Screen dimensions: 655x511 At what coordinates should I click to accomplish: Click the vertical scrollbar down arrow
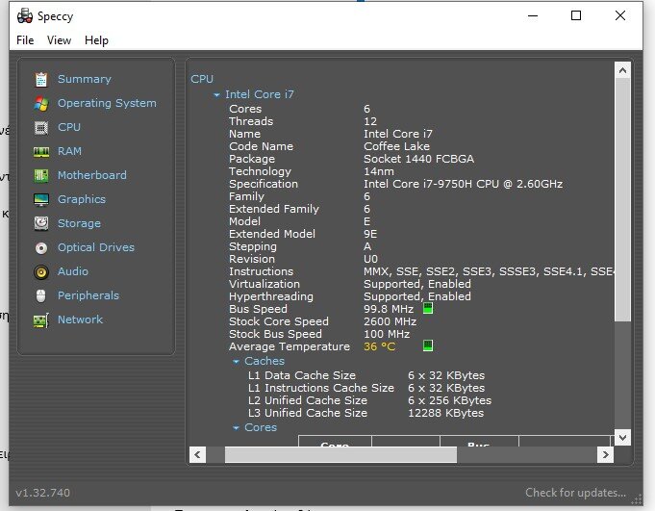[622, 438]
